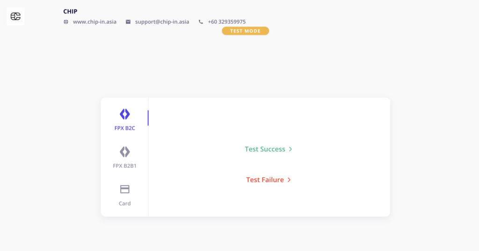Screen dimensions: 479x251
Task: Click the chevron next to Test Success
Action: click(290, 149)
